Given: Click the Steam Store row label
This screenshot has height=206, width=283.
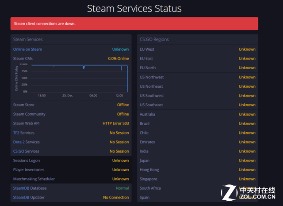Looking at the screenshot, I should click(23, 105).
